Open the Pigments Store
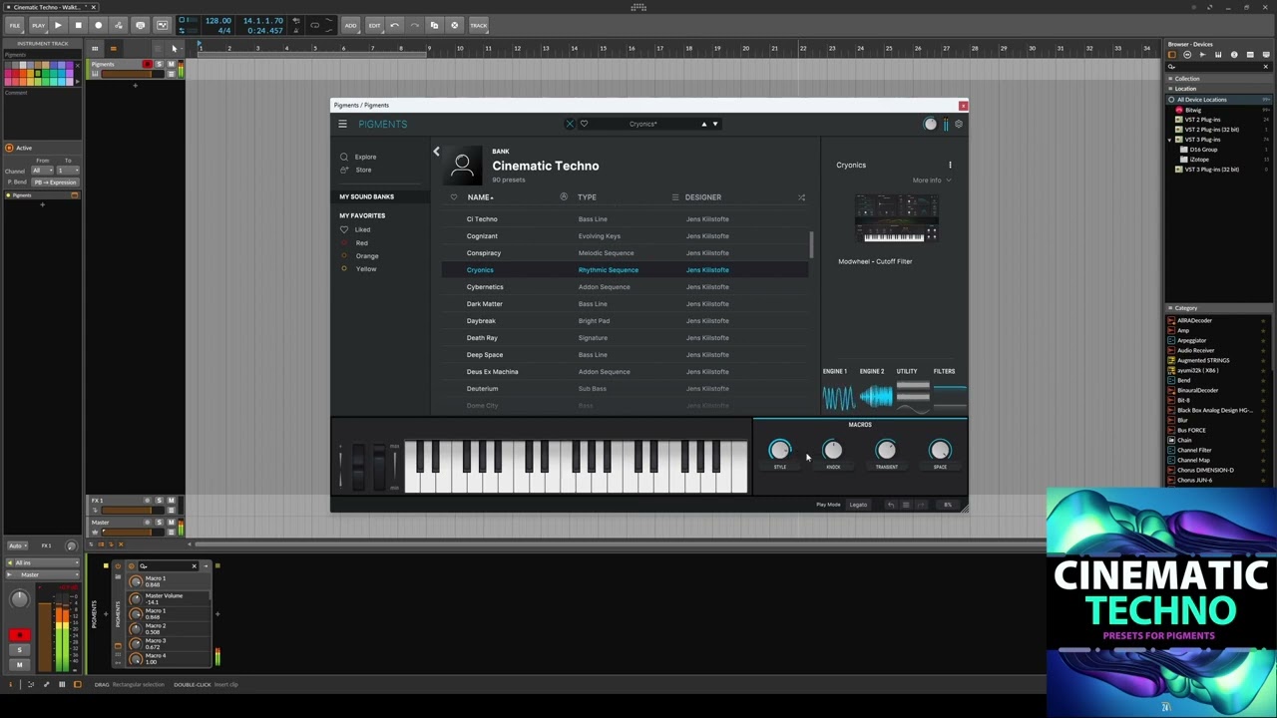Screen dimensions: 1277x718 pos(363,170)
